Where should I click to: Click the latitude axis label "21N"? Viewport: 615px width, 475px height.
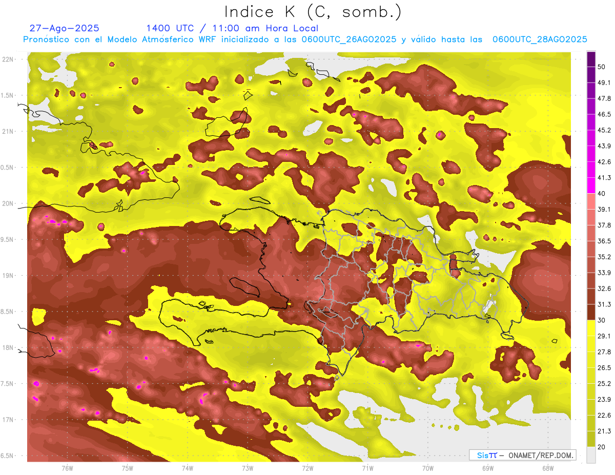tap(9, 131)
